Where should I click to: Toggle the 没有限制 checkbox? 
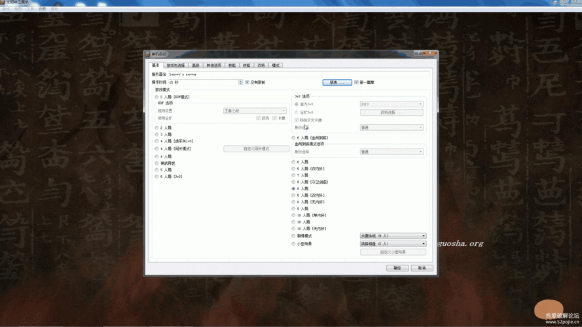point(247,82)
